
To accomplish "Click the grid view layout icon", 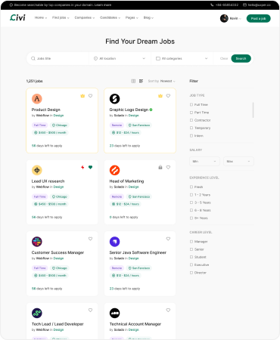I will coord(133,81).
